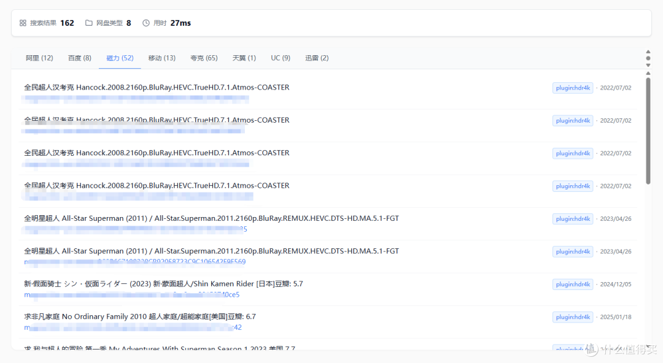Screen dimensions: 663x363
Task: Click the netdisk type folder icon
Action: [89, 23]
